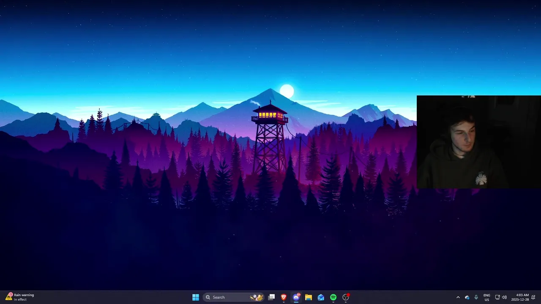Screen dimensions: 541x304
Task: Expand the hidden system tray icons
Action: (458, 297)
